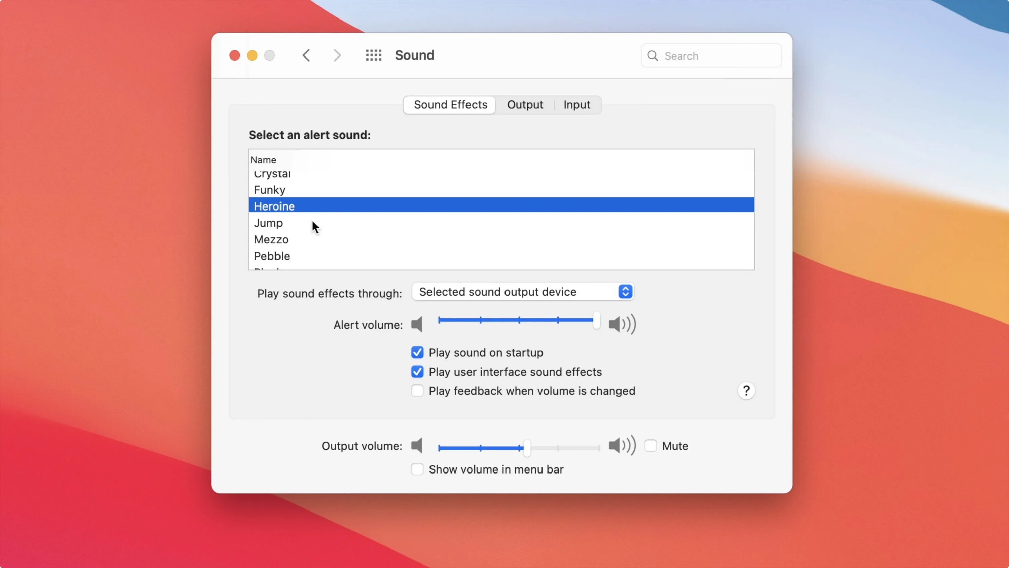
Task: Check the Mute output checkbox
Action: (x=650, y=445)
